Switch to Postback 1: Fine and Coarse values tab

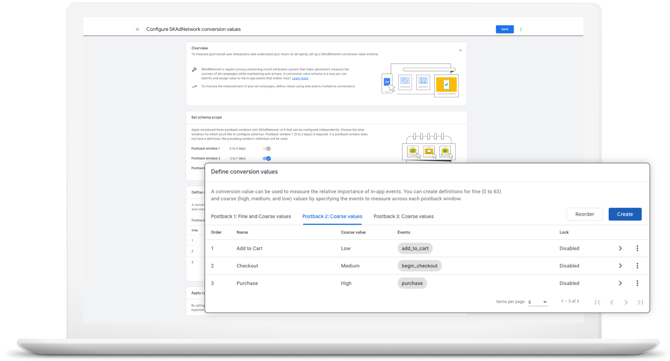point(251,216)
